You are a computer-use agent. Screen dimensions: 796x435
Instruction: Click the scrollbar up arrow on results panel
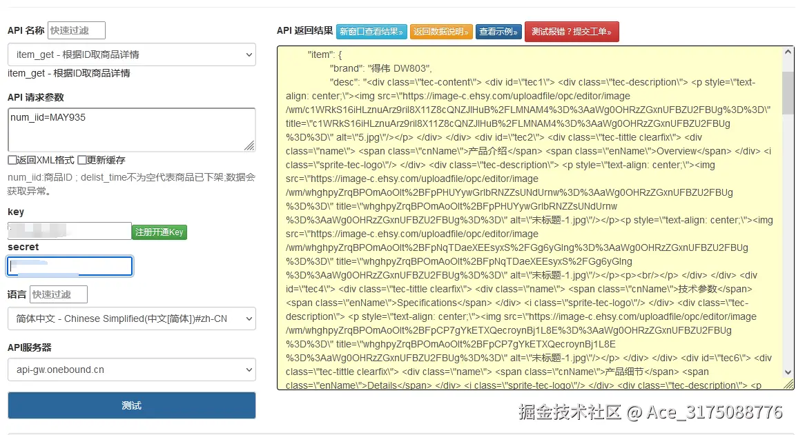[x=787, y=50]
